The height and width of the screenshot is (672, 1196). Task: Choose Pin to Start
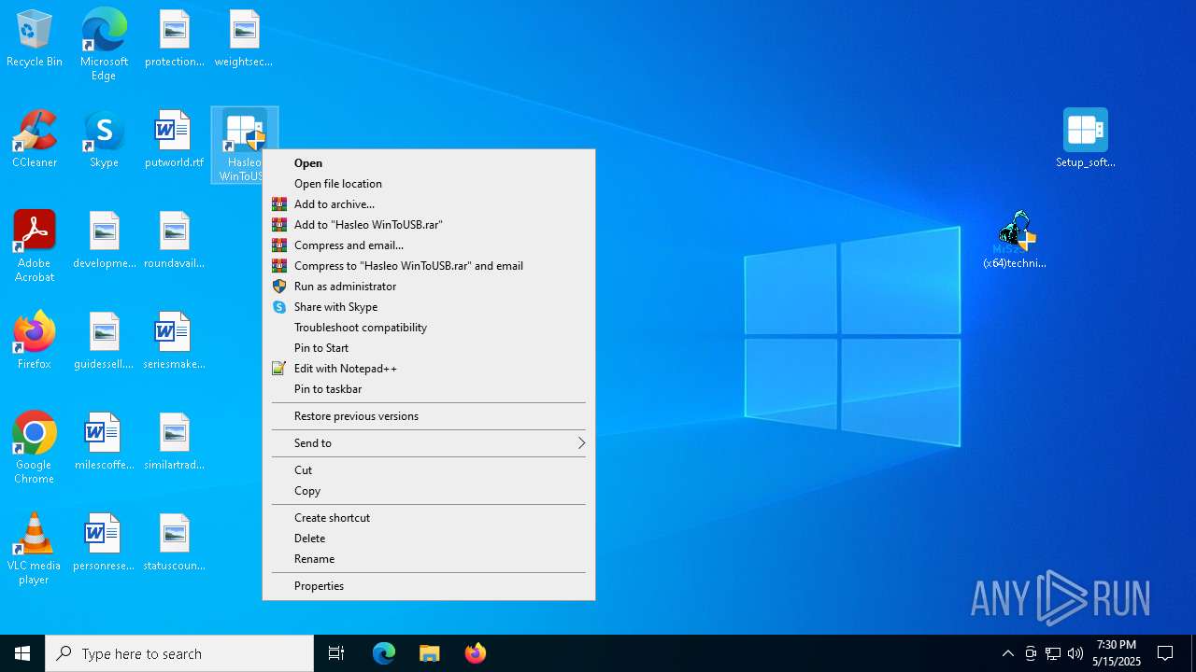tap(429, 348)
